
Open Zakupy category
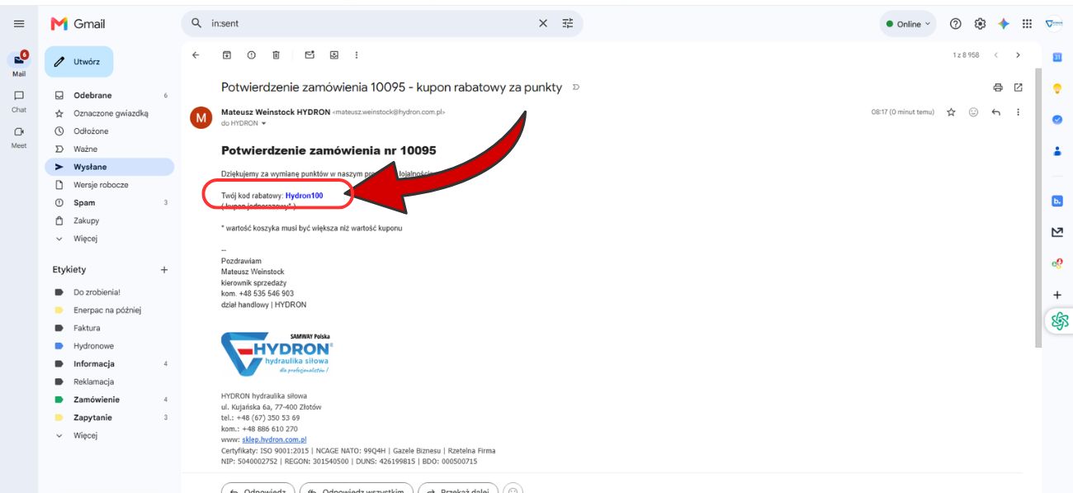[110, 220]
